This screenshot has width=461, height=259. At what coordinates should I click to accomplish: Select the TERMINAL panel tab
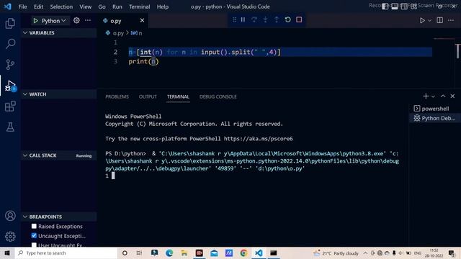click(178, 96)
